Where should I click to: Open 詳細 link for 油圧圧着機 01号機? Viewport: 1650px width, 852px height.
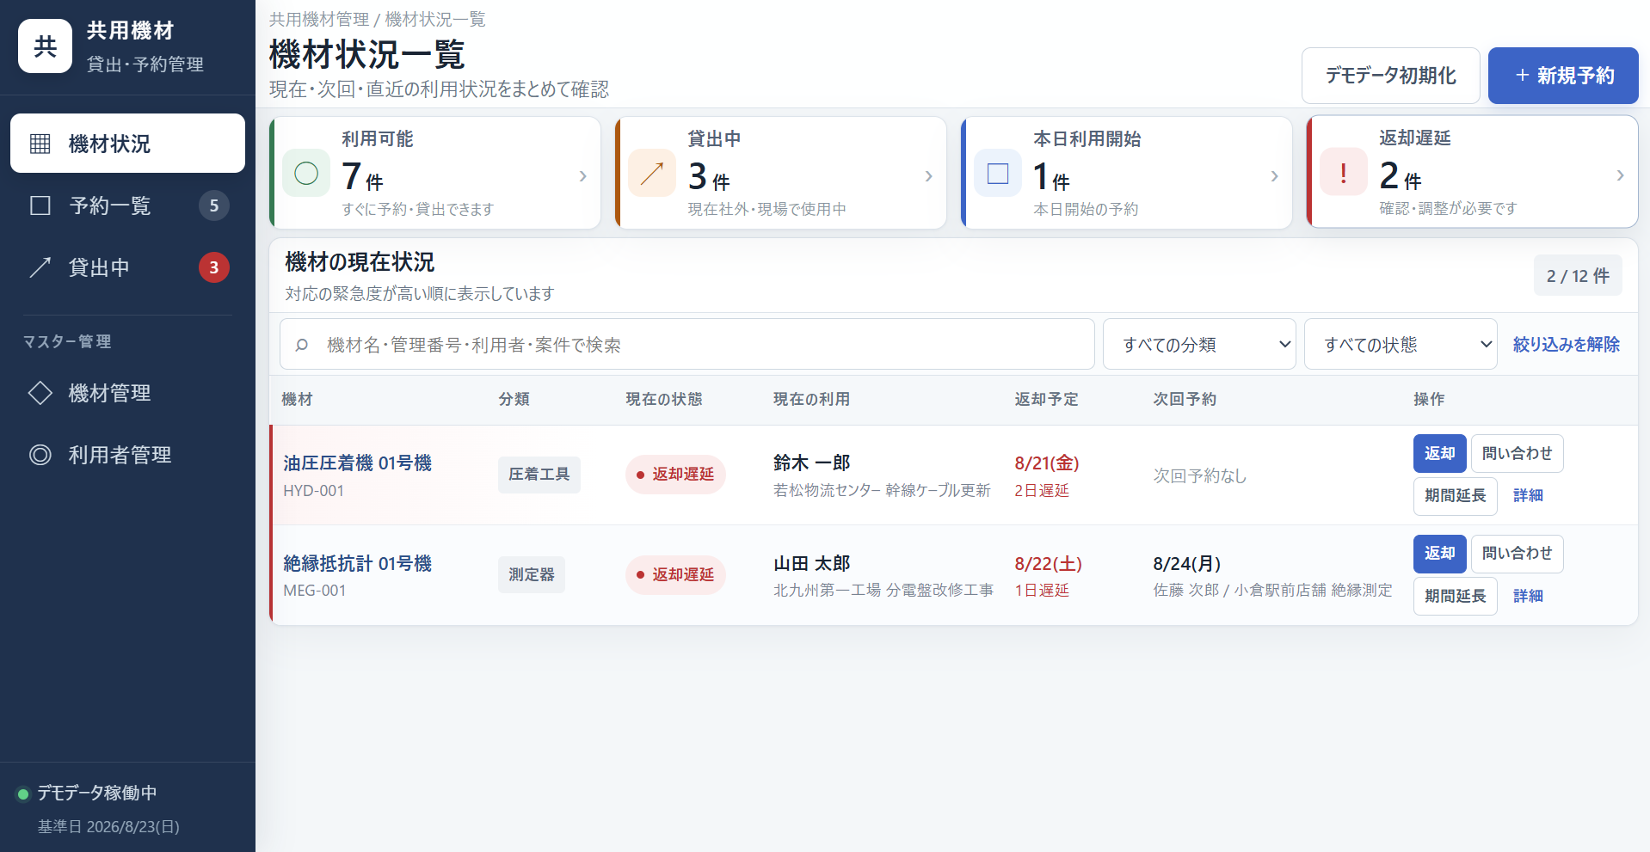1528,496
